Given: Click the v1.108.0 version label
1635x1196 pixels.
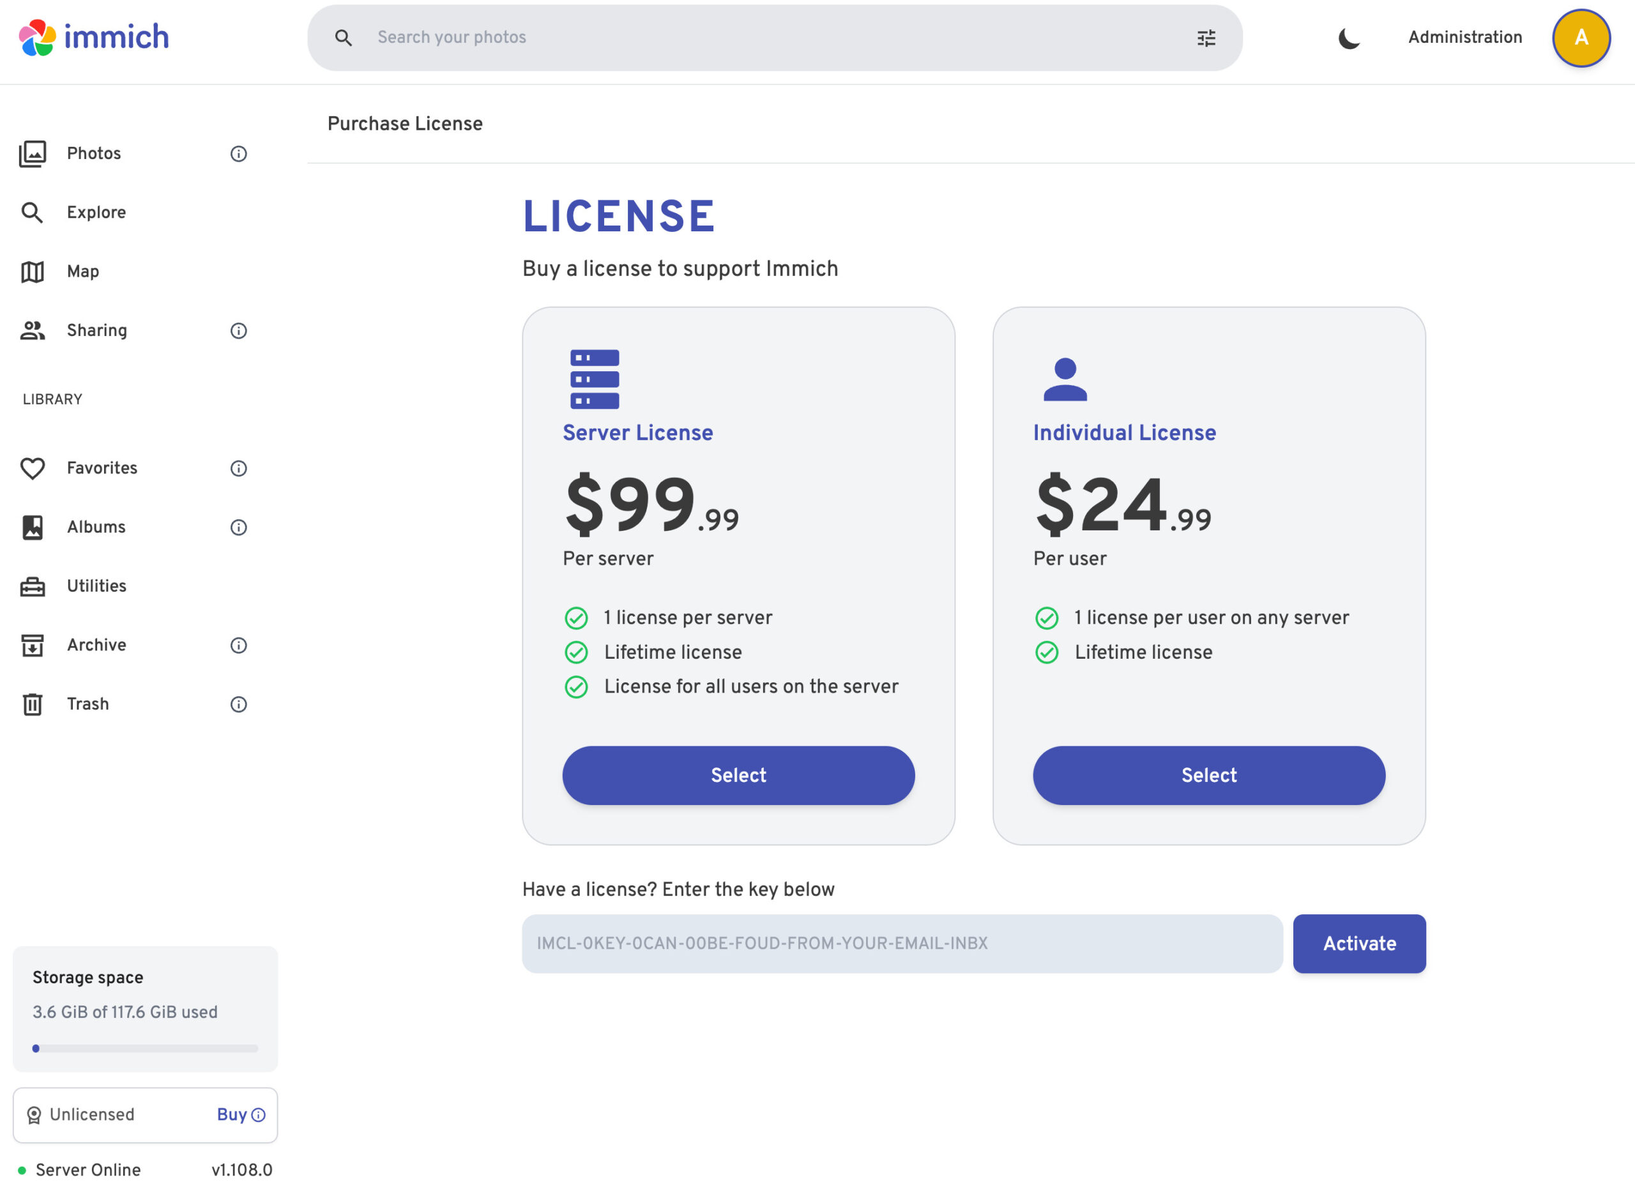Looking at the screenshot, I should tap(242, 1170).
